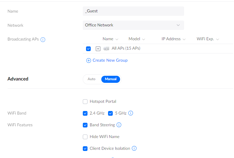The image size is (234, 158).
Task: Enable the Hide WiFi Name checkbox
Action: (85, 137)
